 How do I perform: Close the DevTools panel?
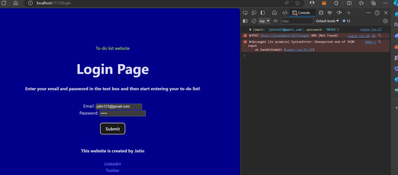pyautogui.click(x=386, y=13)
